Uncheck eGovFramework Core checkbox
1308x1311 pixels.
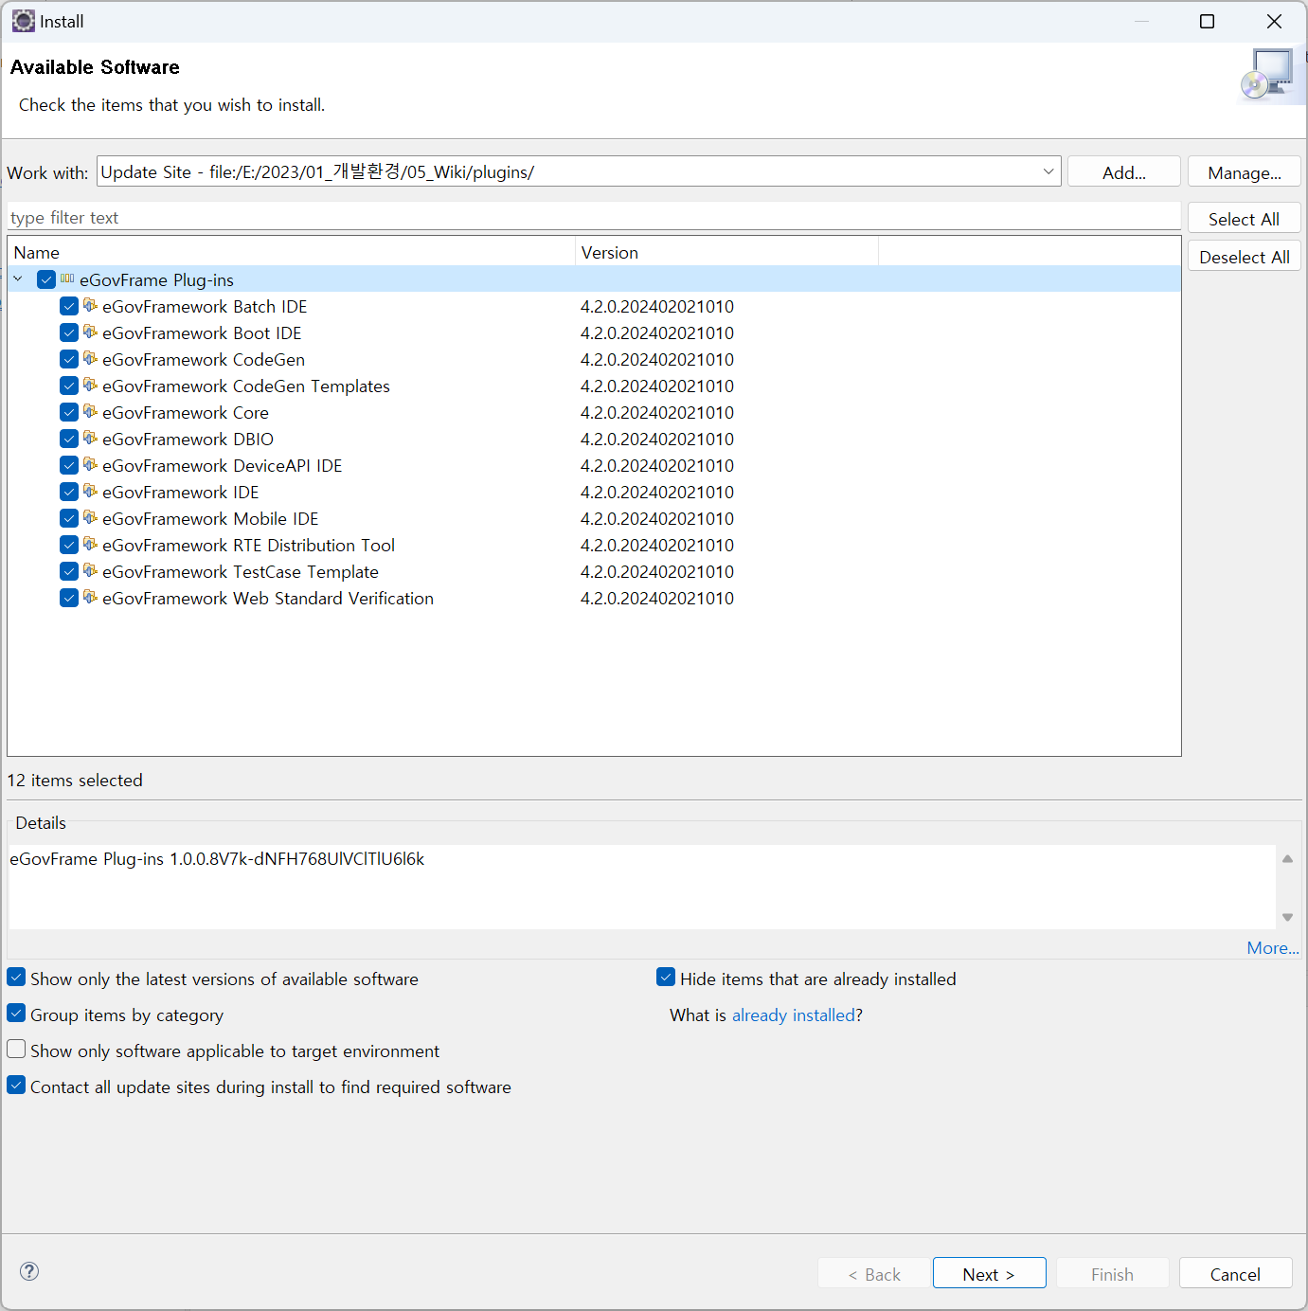(69, 412)
